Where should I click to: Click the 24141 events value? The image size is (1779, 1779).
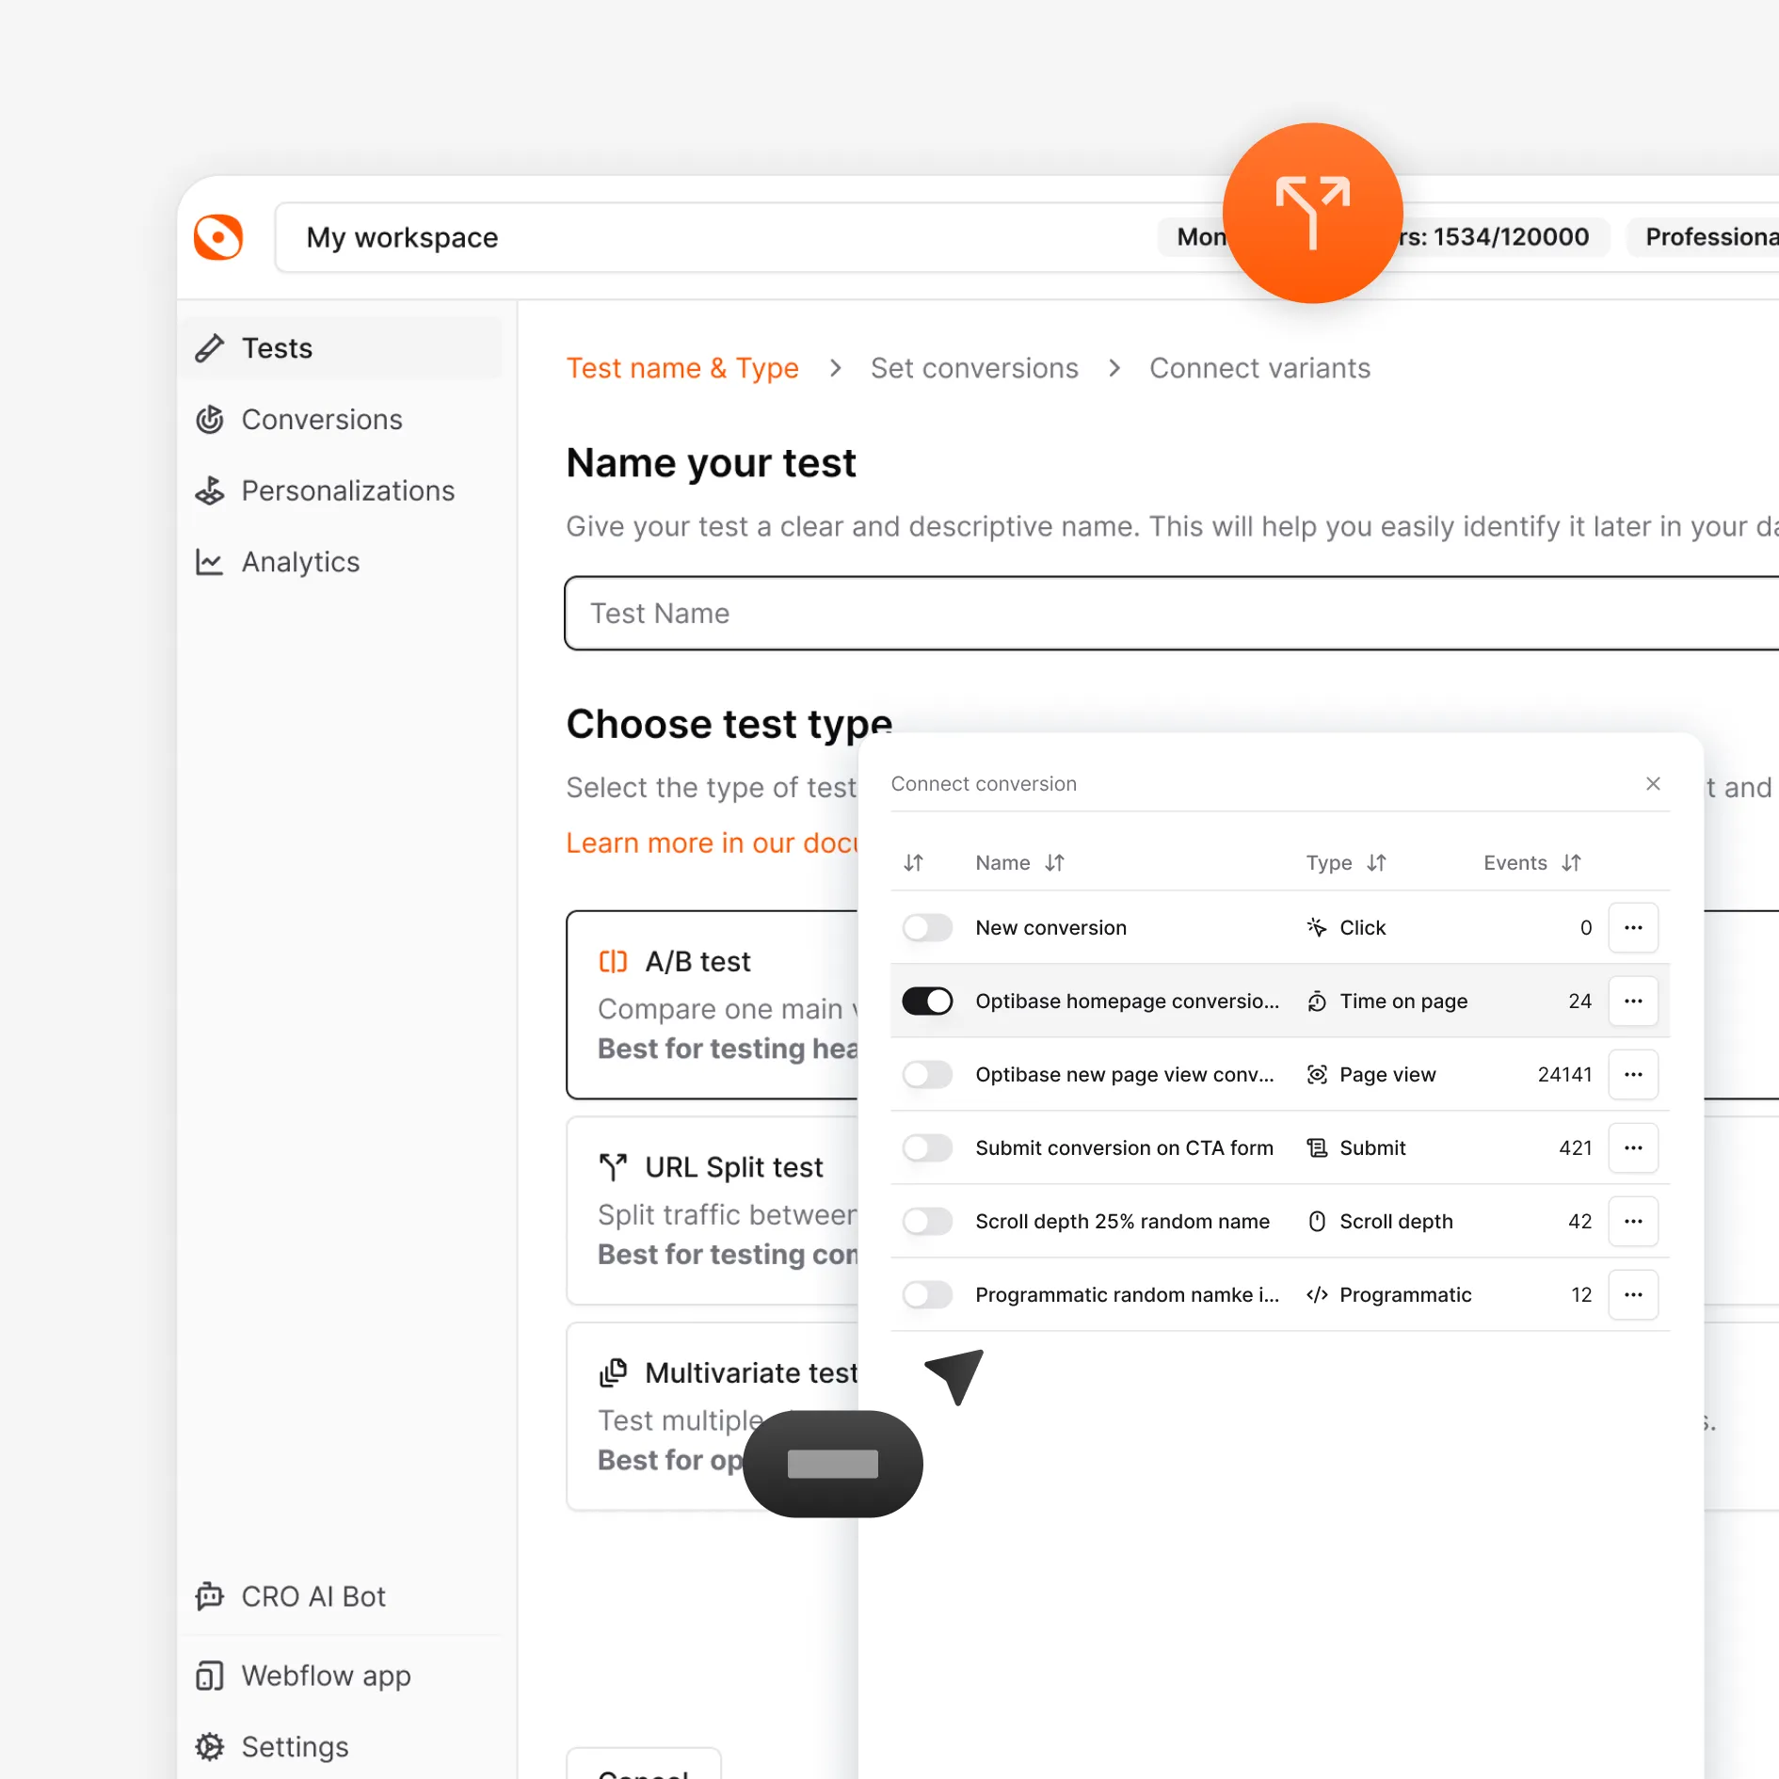pos(1564,1074)
